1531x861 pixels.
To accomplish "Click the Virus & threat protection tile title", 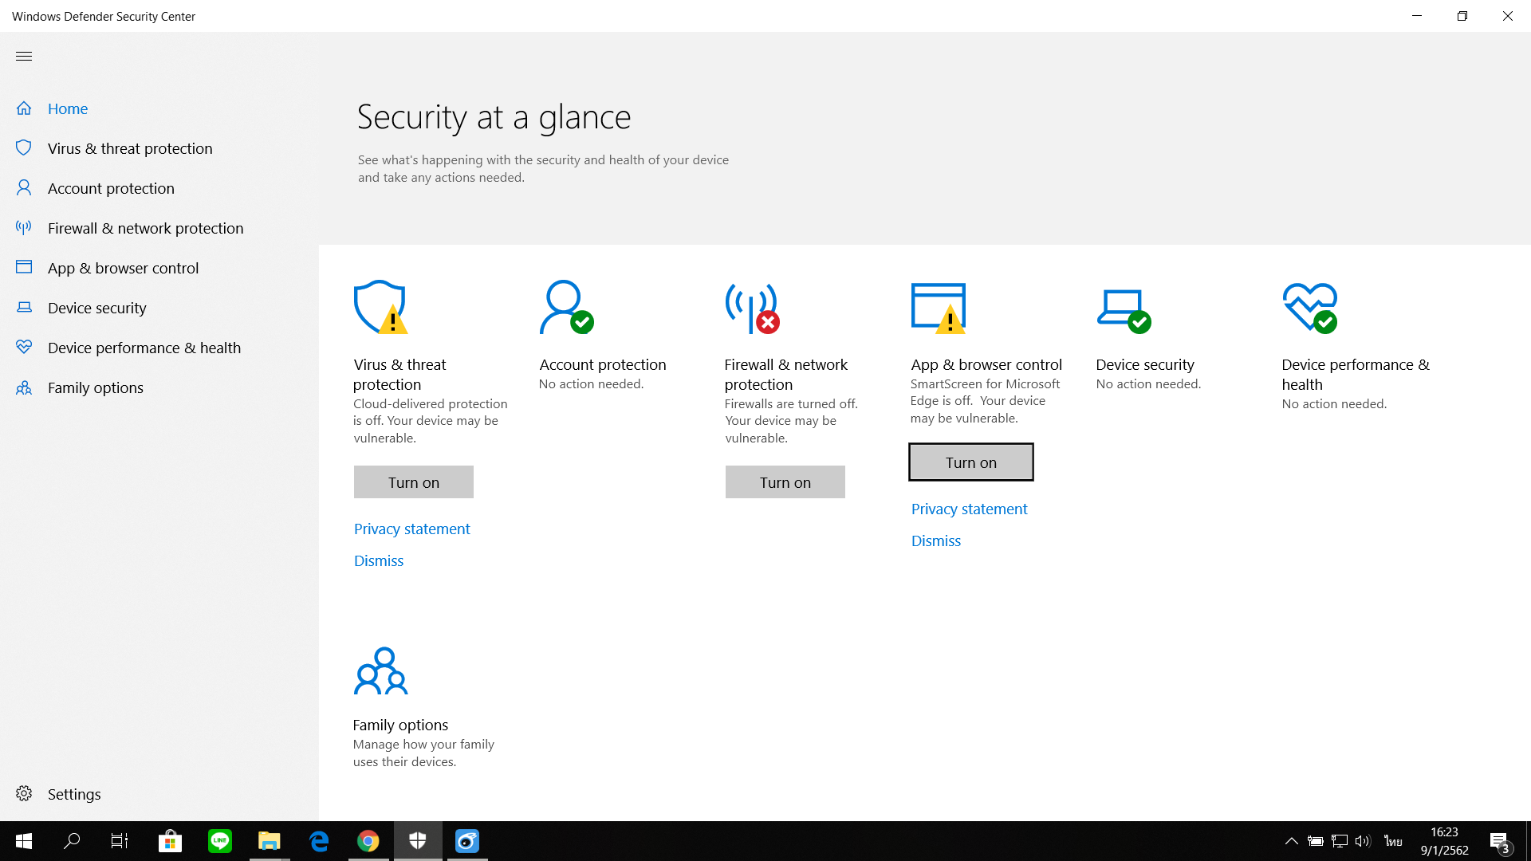I will coord(399,374).
